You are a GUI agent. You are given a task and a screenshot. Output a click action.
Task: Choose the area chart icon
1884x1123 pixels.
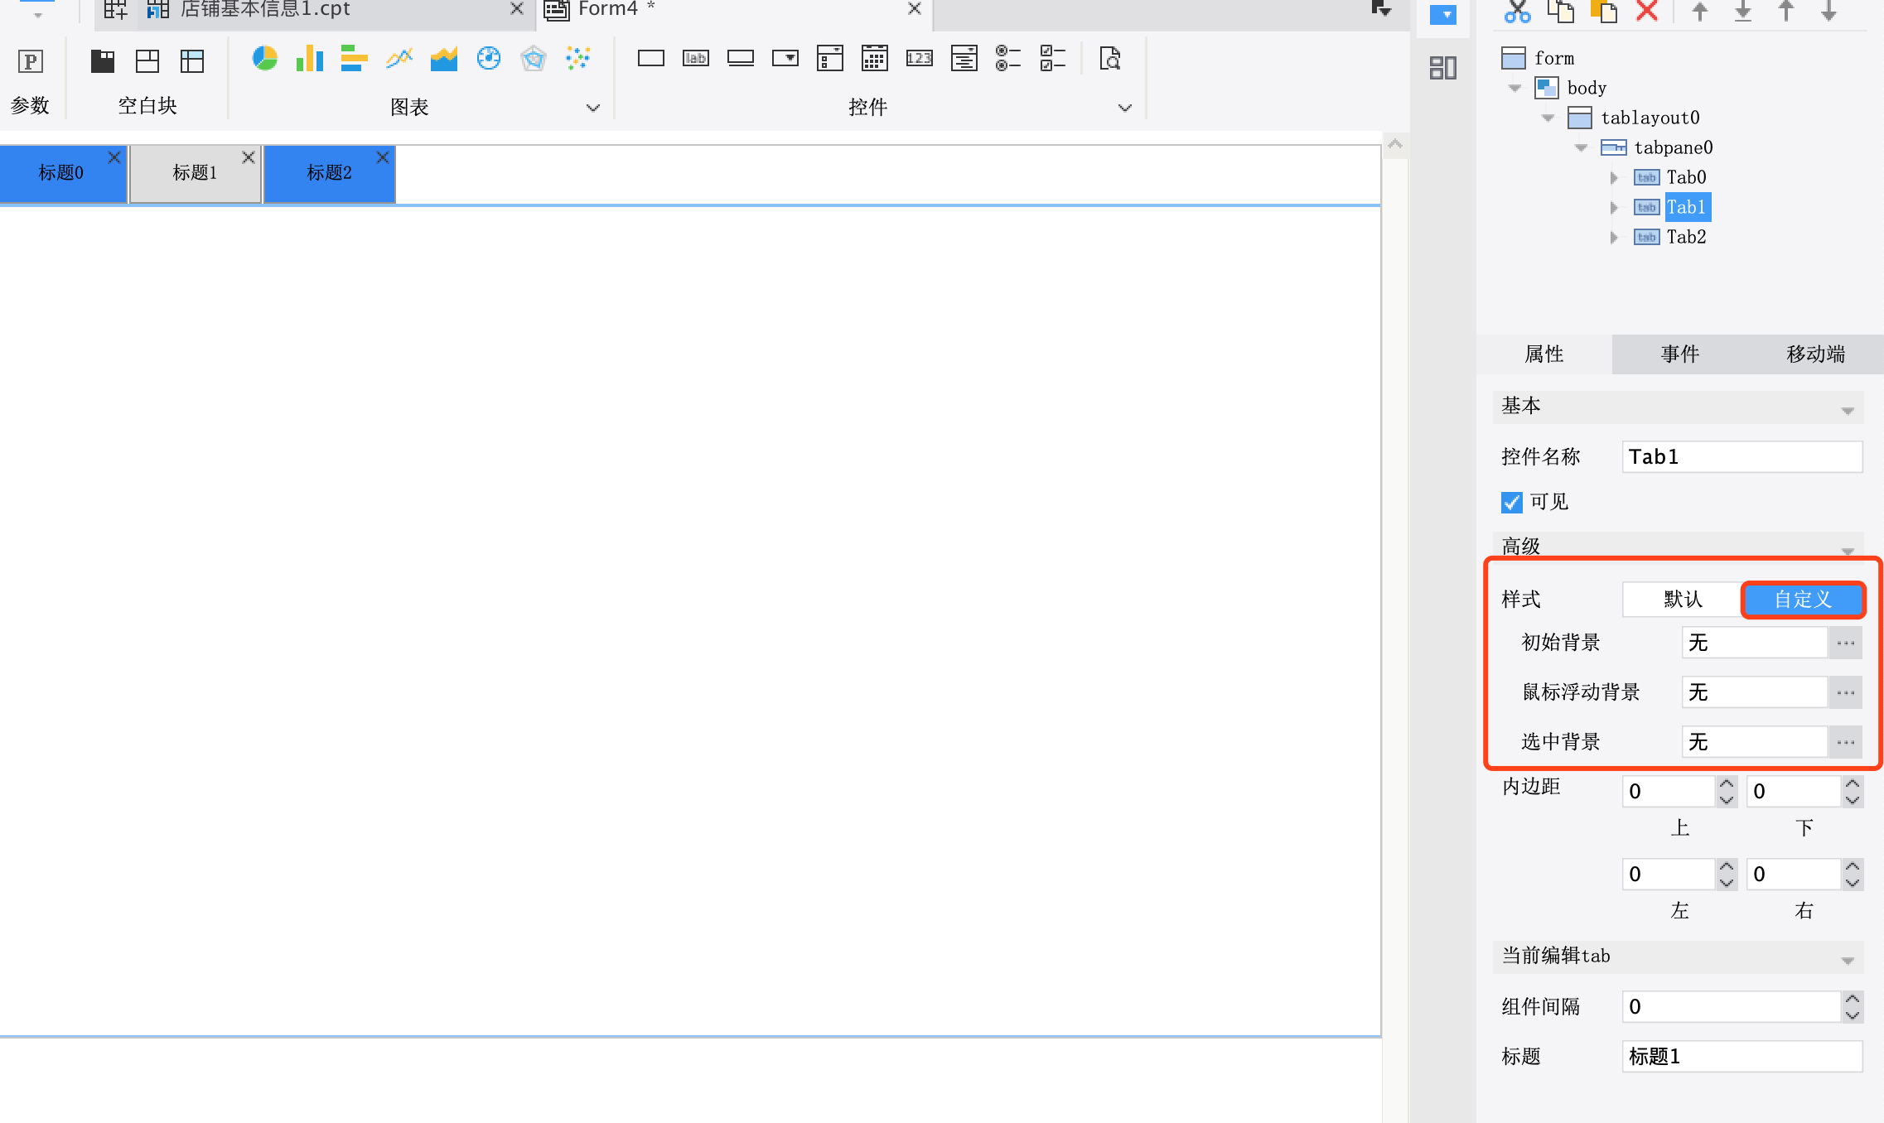tap(444, 59)
